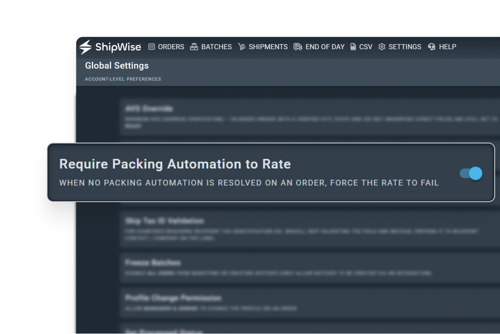
Task: Click the Account-Level Preferences label
Action: 123,79
